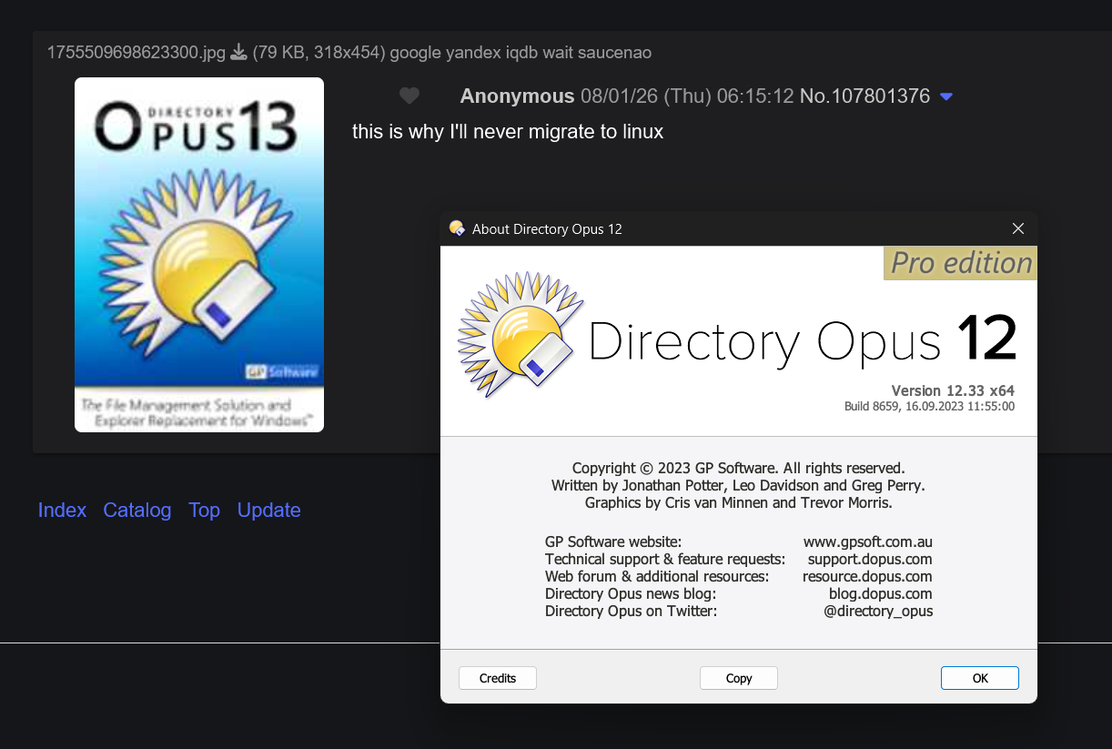Click the Copy button in About dialog

pyautogui.click(x=739, y=678)
